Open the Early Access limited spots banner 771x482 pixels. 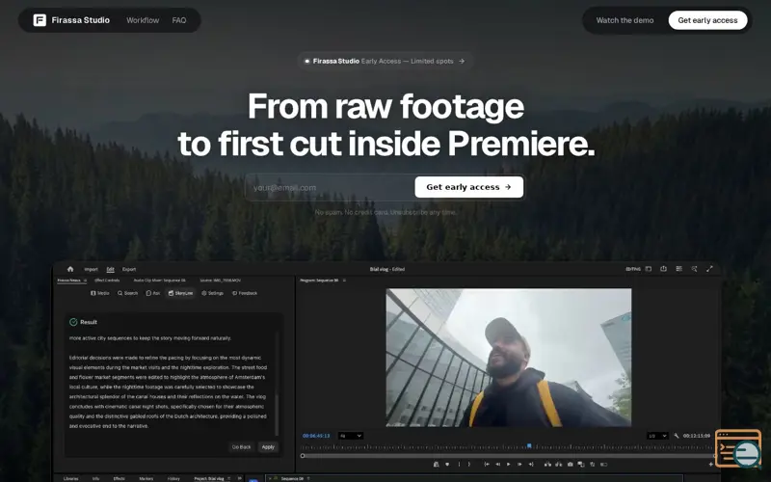[x=385, y=61]
